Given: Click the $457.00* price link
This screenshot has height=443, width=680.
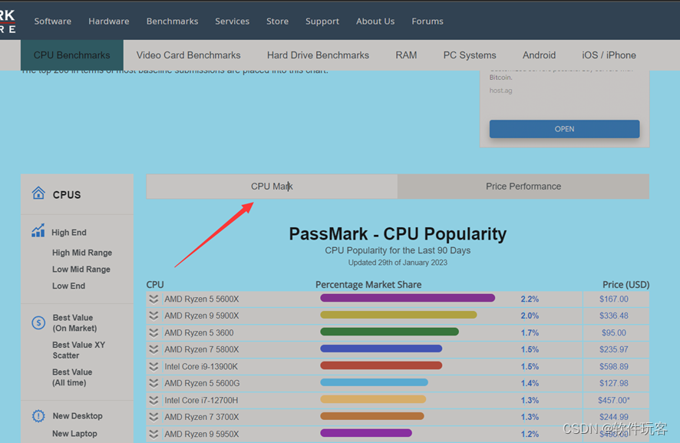Looking at the screenshot, I should tap(614, 400).
